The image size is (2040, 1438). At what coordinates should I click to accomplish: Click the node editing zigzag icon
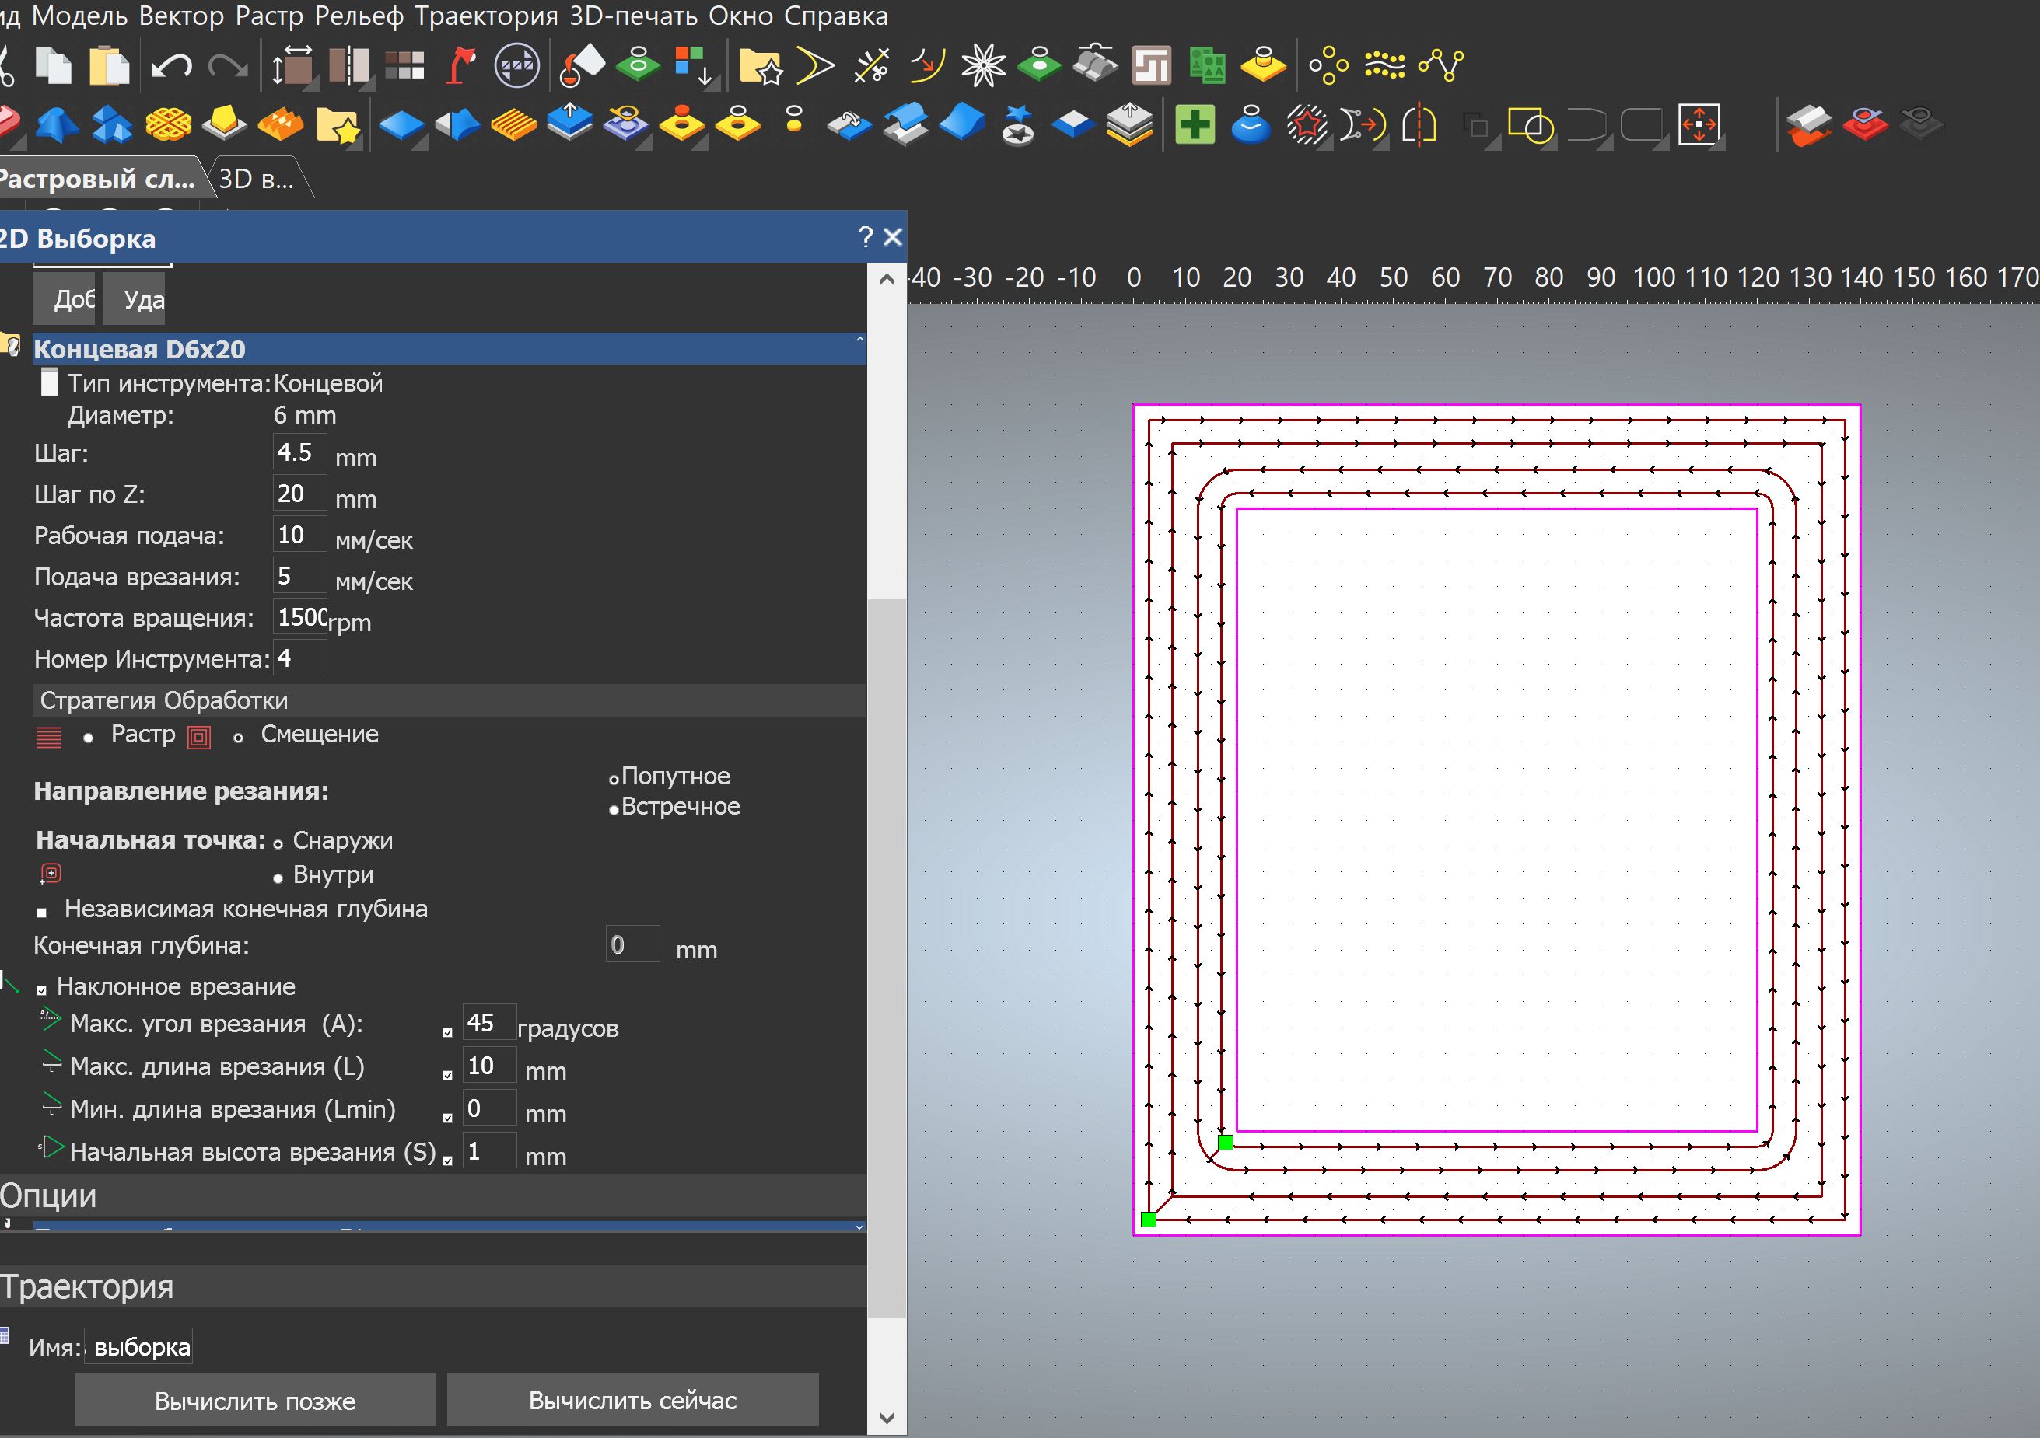1441,66
